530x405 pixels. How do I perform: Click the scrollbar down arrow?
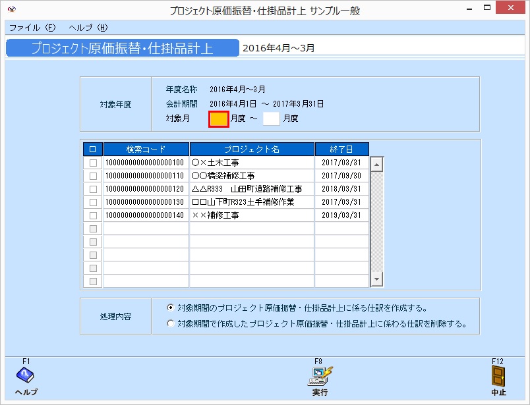point(376,278)
